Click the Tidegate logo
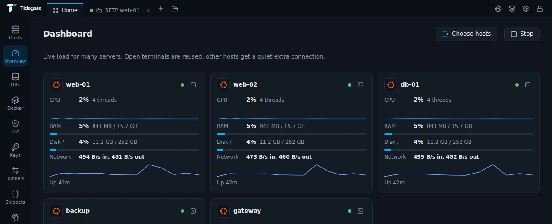The height and width of the screenshot is (224, 552). (23, 9)
